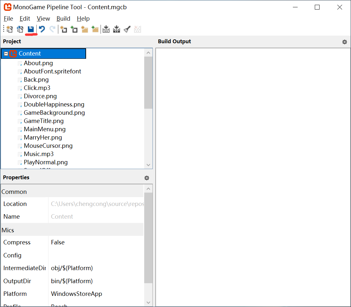Click the New Item toolbar icon
The image size is (351, 307).
click(64, 30)
